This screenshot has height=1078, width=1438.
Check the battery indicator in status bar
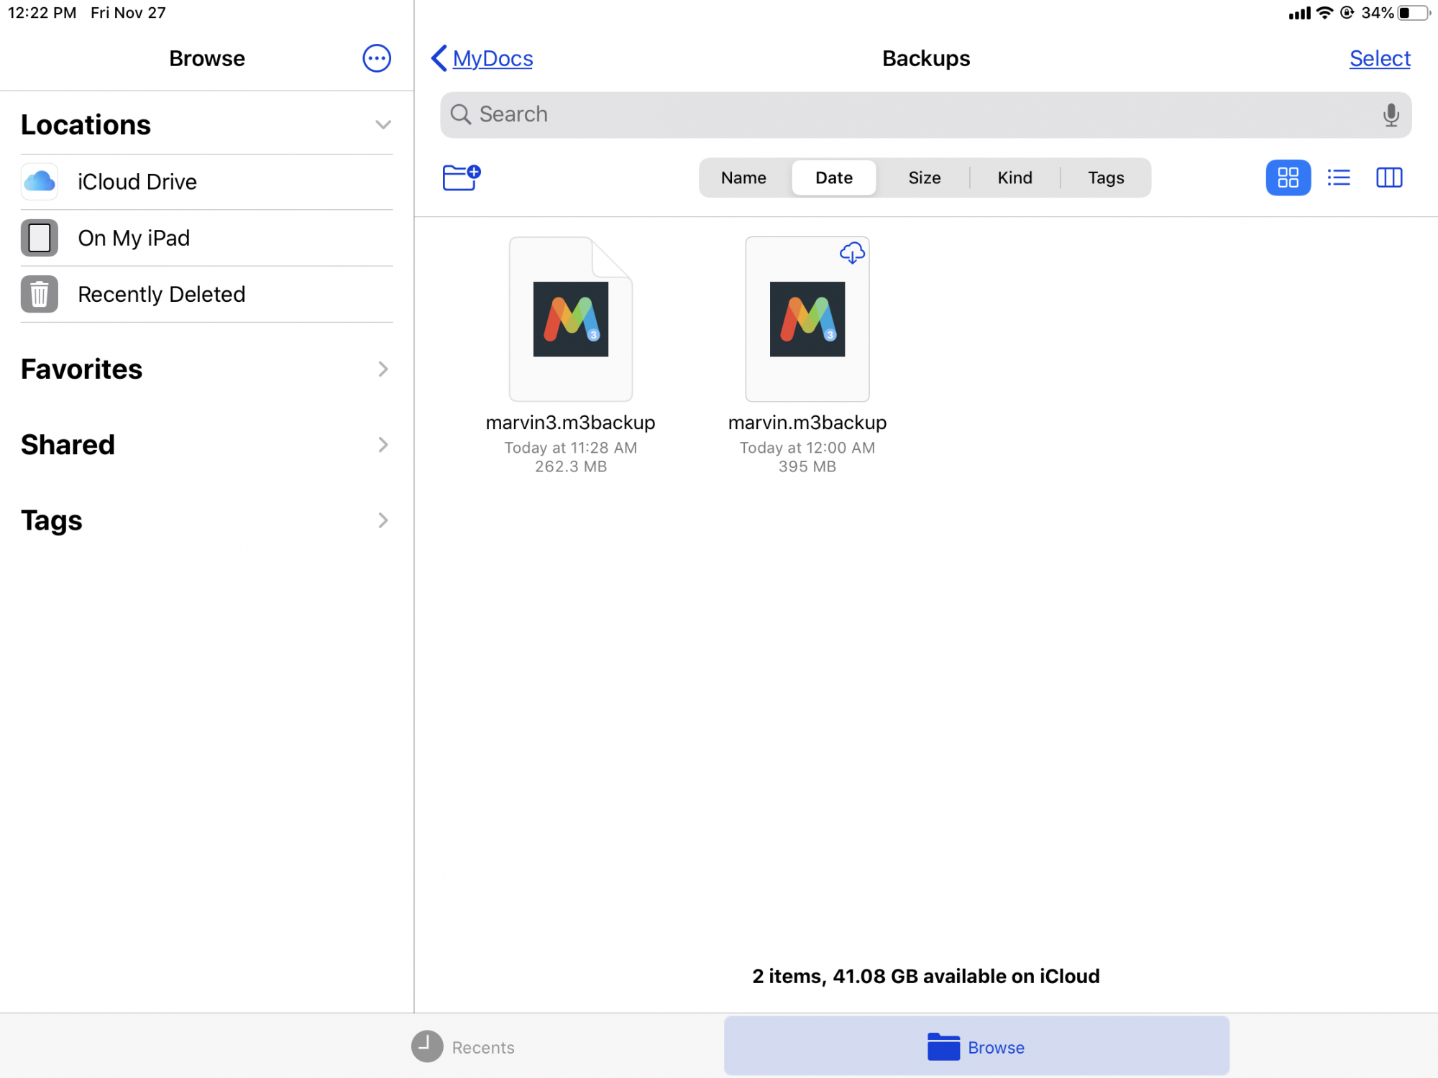(x=1414, y=13)
